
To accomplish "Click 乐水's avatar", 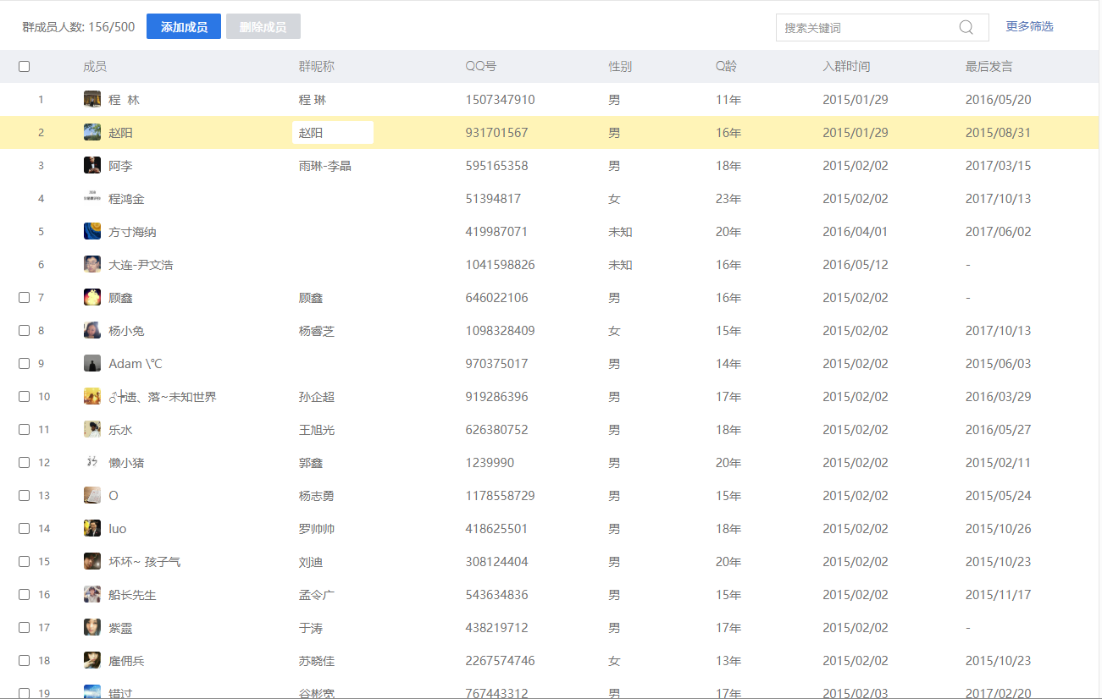I will coord(92,429).
